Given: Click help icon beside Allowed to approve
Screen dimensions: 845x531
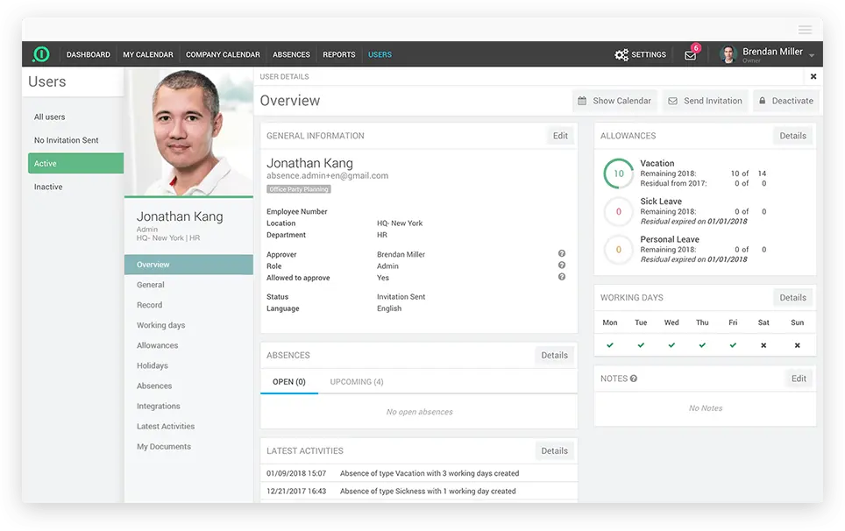Looking at the screenshot, I should (562, 277).
